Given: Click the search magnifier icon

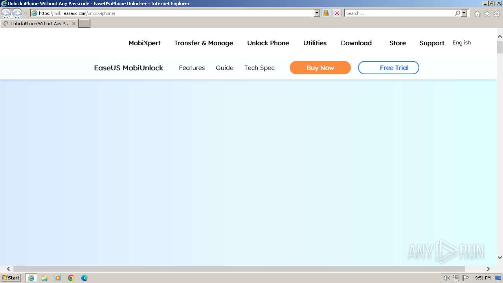Looking at the screenshot, I should coord(457,13).
